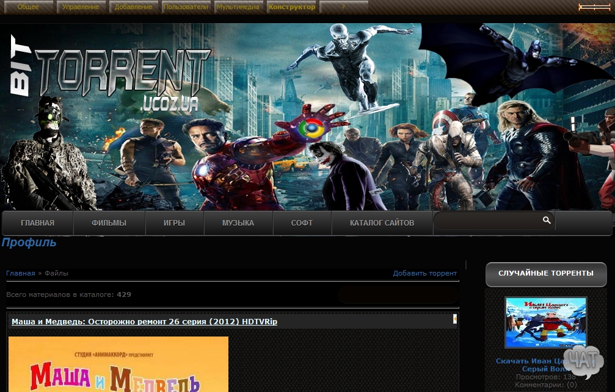Viewport: 615px width, 392px height.
Task: Expand the Добавление admin menu
Action: pos(134,7)
